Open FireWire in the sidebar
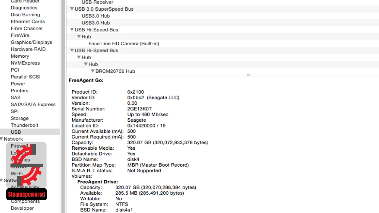Screen dimensions: 379x213 [x=20, y=35]
